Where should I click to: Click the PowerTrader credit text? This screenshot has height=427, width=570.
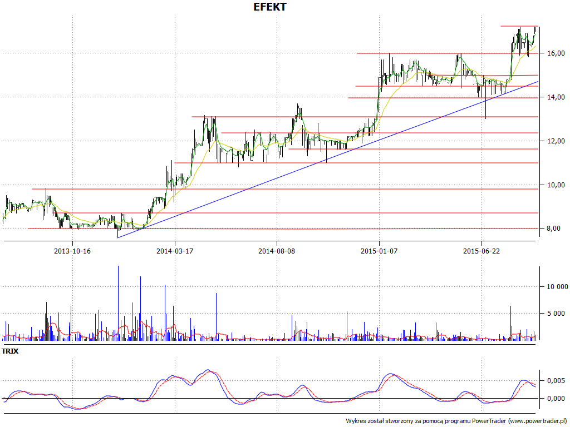[458, 421]
